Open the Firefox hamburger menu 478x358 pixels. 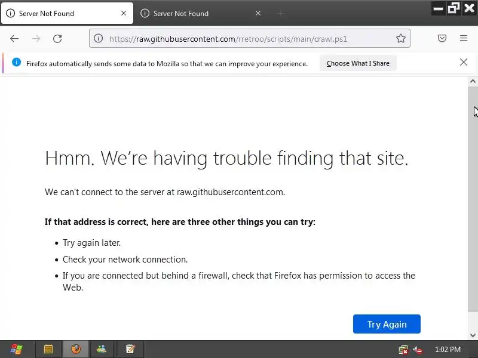pos(464,38)
